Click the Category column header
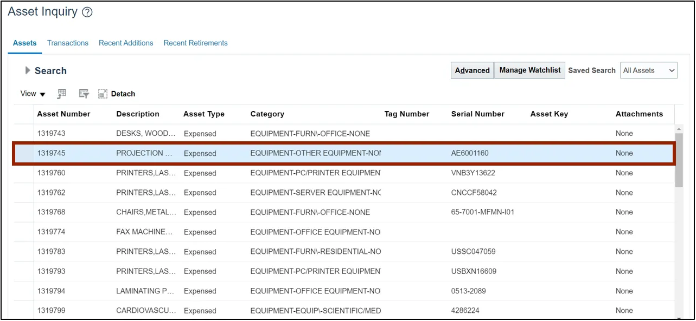The image size is (696, 321). click(267, 114)
